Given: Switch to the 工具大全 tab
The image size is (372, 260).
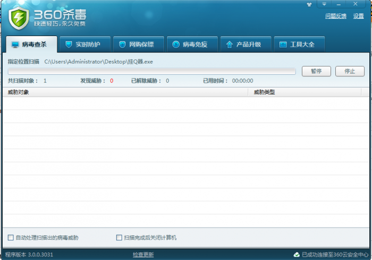Looking at the screenshot, I should 300,44.
